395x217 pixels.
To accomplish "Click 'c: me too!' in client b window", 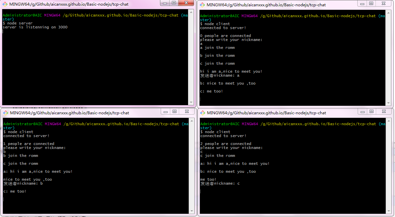I will click(15, 191).
